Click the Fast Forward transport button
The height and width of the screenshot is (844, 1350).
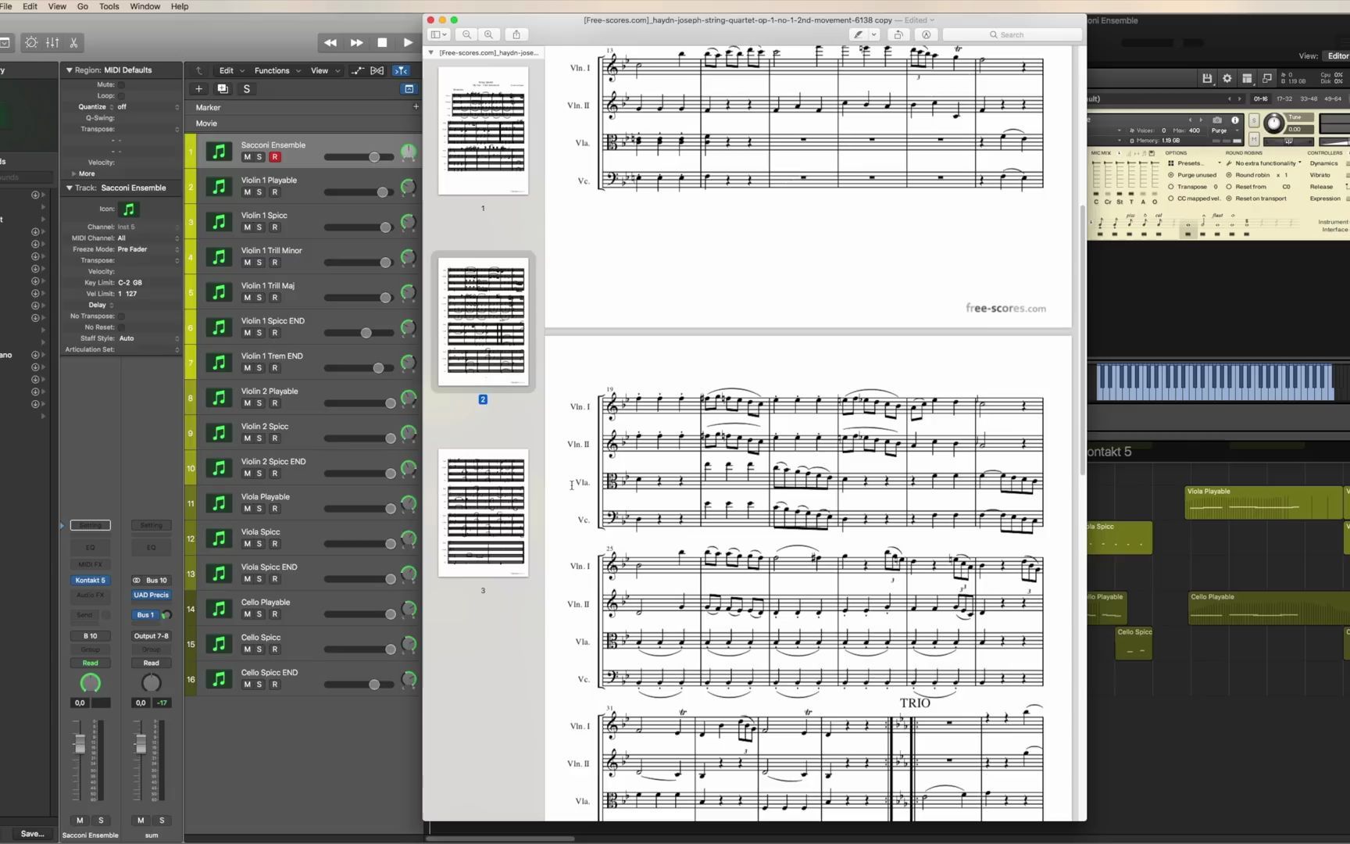tap(356, 43)
